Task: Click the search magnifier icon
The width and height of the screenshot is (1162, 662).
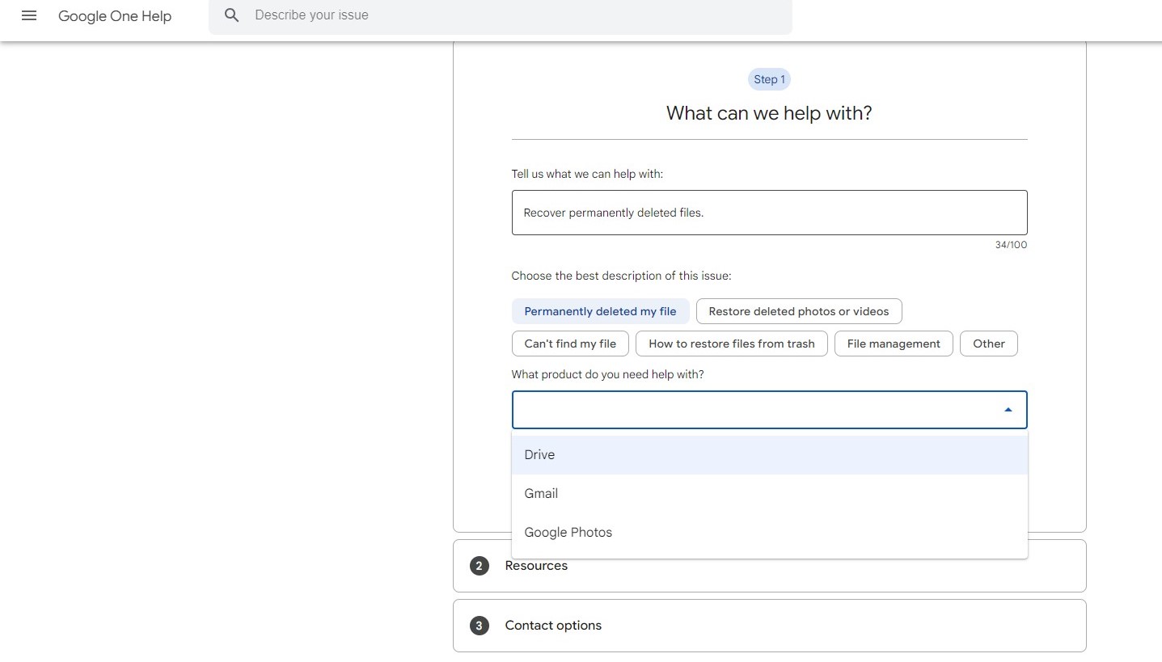Action: coord(232,15)
